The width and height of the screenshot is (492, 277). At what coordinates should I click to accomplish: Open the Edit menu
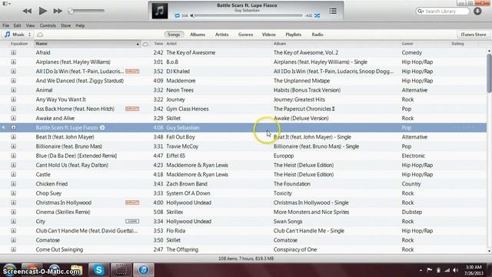tap(17, 25)
